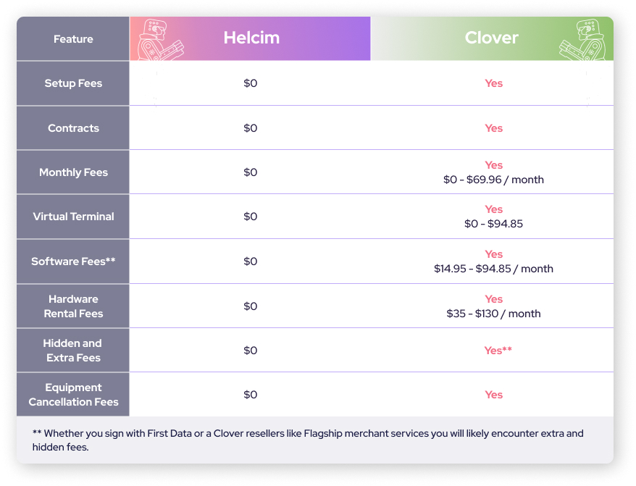Select the Hardware Rental Fees label
The height and width of the screenshot is (486, 636).
click(73, 306)
